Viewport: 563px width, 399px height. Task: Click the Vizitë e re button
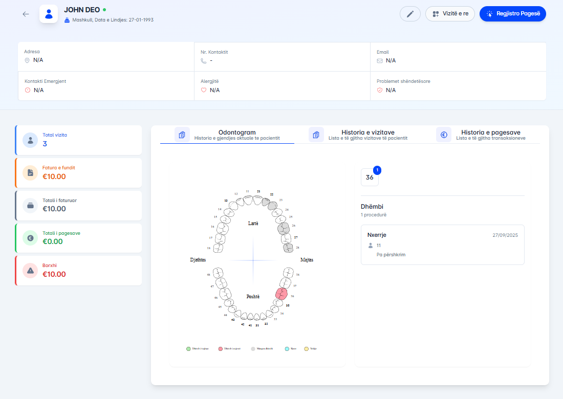pos(450,14)
